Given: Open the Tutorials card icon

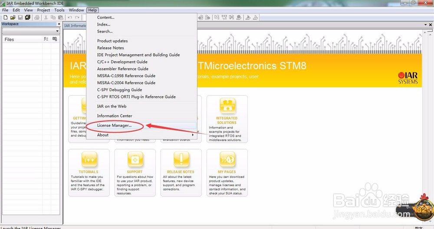Looking at the screenshot, I should click(x=89, y=159).
